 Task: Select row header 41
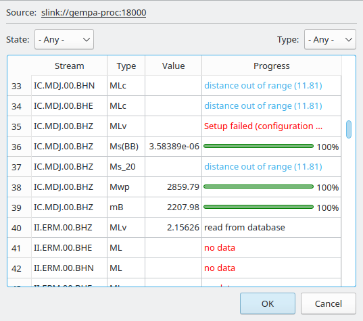19,247
